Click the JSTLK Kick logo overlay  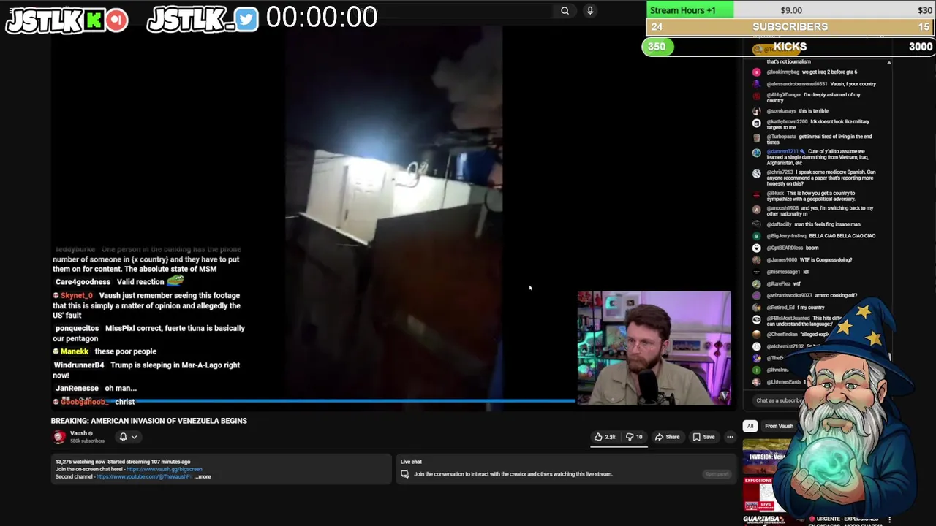pos(67,20)
